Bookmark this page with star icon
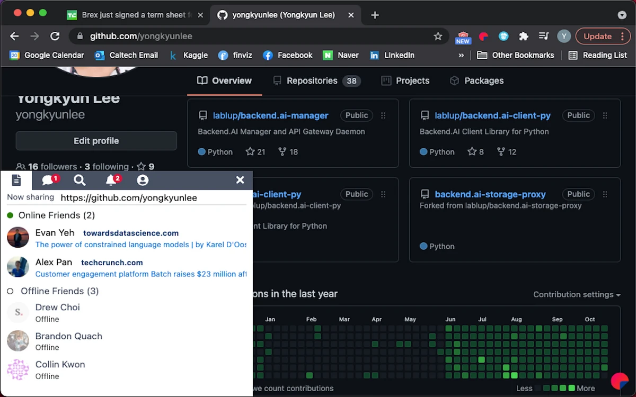Viewport: 636px width, 397px height. click(x=438, y=36)
